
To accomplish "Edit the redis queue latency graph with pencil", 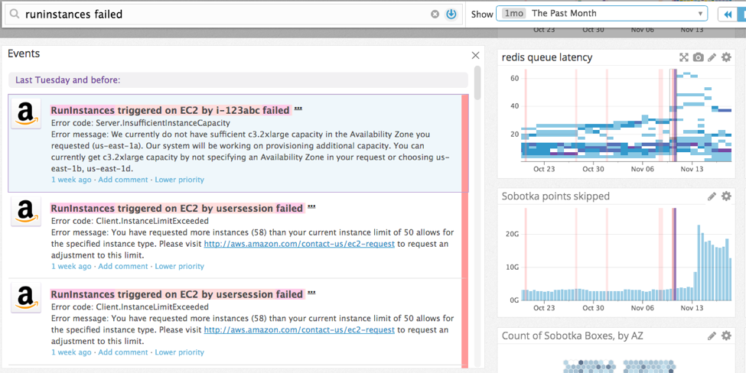I will (712, 57).
